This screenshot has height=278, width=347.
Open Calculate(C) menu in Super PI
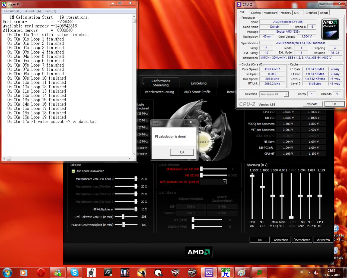click(x=12, y=11)
